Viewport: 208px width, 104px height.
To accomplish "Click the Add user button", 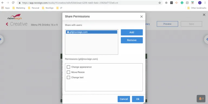I will pyautogui.click(x=132, y=32).
